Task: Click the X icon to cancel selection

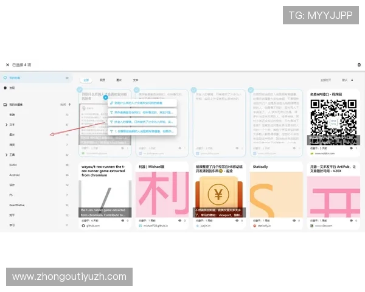Action: pos(7,64)
